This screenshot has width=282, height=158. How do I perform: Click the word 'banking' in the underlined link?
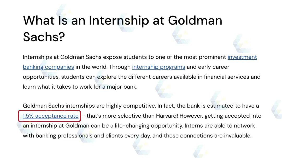click(x=33, y=67)
